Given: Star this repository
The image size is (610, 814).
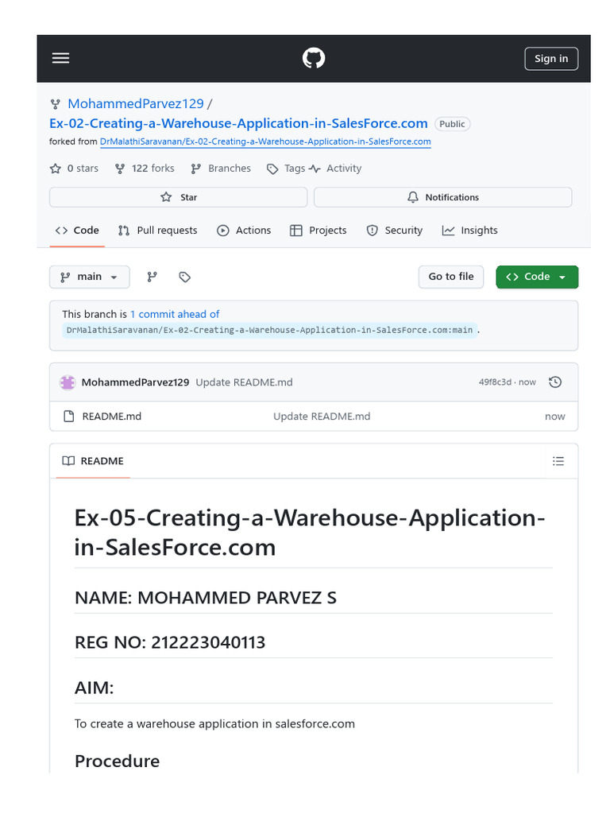Looking at the screenshot, I should click(179, 197).
